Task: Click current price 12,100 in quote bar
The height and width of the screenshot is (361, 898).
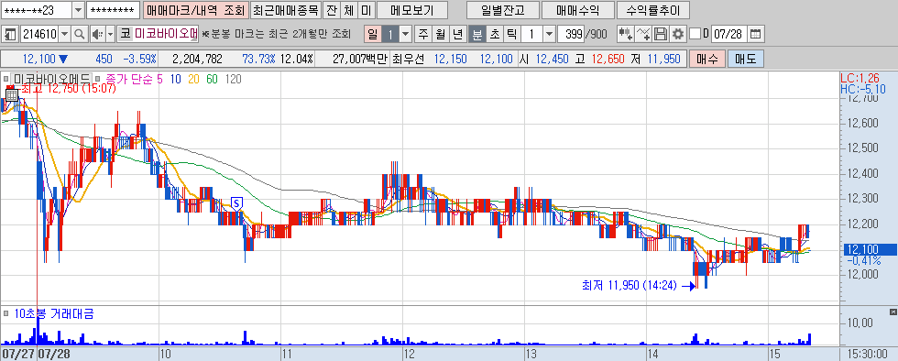Action: pos(38,59)
